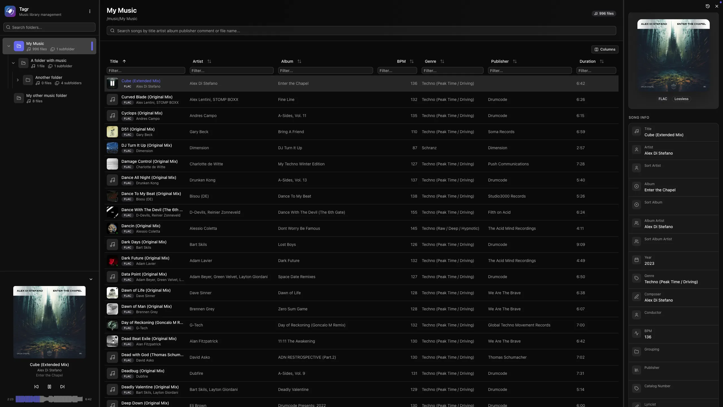Sort by Title column ascending arrow
723x407 pixels.
point(124,61)
